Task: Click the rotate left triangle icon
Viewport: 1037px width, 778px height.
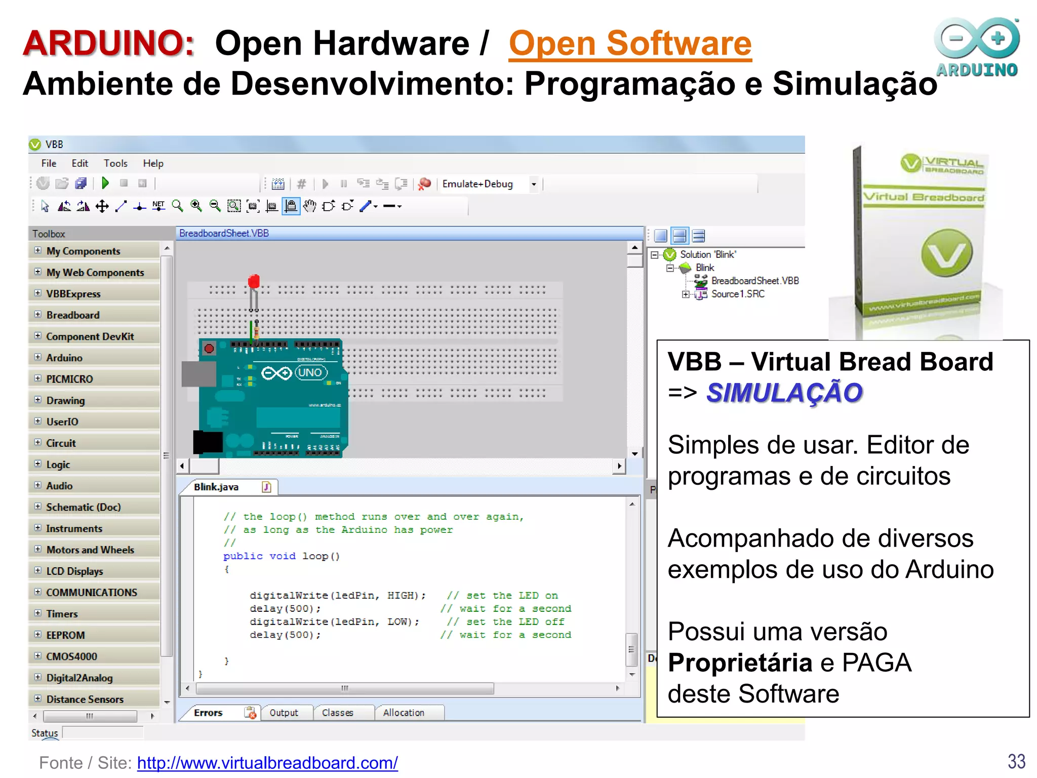Action: click(x=64, y=206)
